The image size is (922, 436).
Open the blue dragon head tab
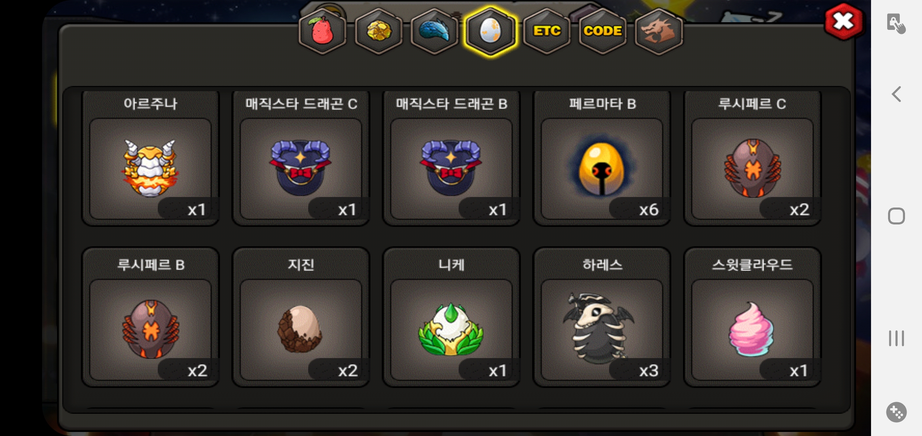coord(434,31)
